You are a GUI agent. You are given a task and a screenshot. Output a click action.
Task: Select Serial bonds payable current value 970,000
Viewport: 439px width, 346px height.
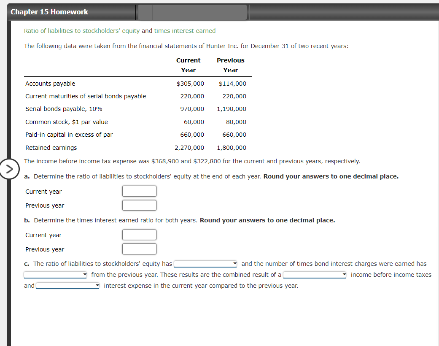(192, 109)
